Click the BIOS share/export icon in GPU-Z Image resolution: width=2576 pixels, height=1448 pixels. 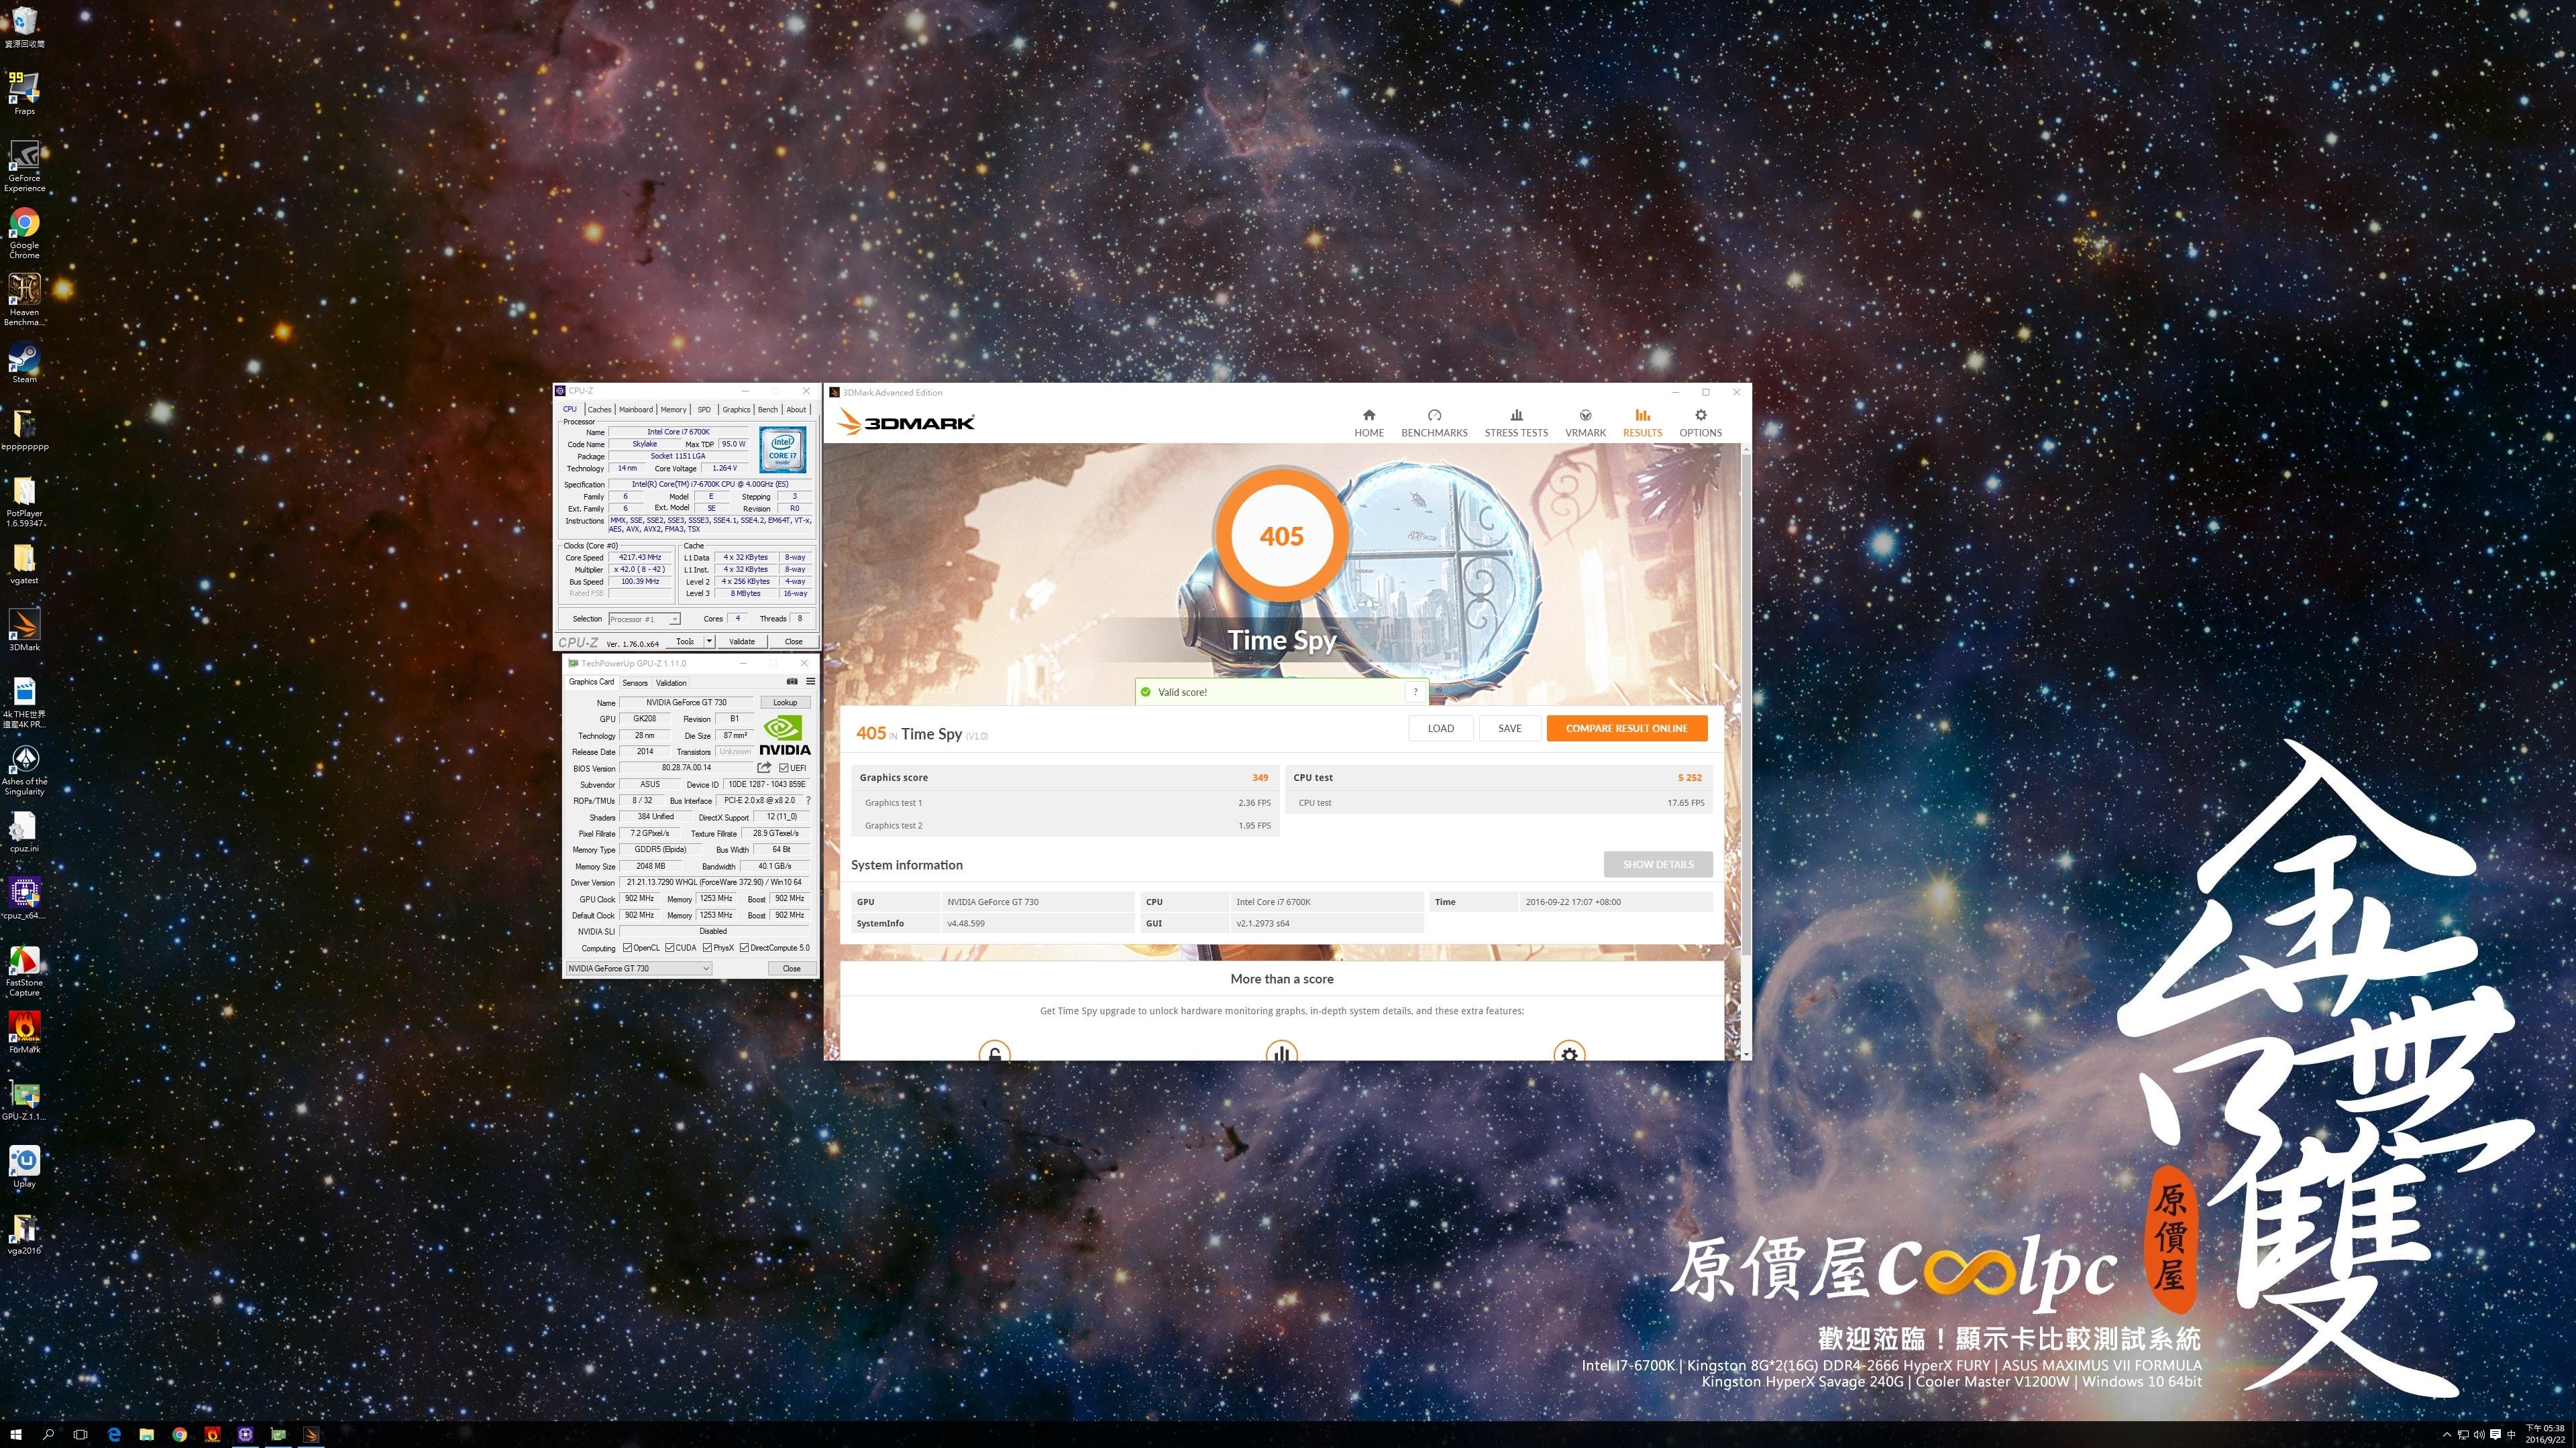pos(764,768)
